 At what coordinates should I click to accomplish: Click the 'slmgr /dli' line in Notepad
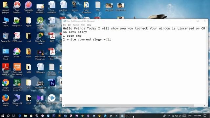87,39
